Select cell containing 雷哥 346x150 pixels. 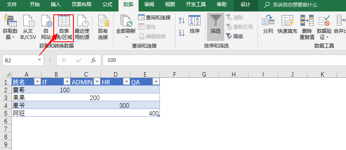point(27,90)
